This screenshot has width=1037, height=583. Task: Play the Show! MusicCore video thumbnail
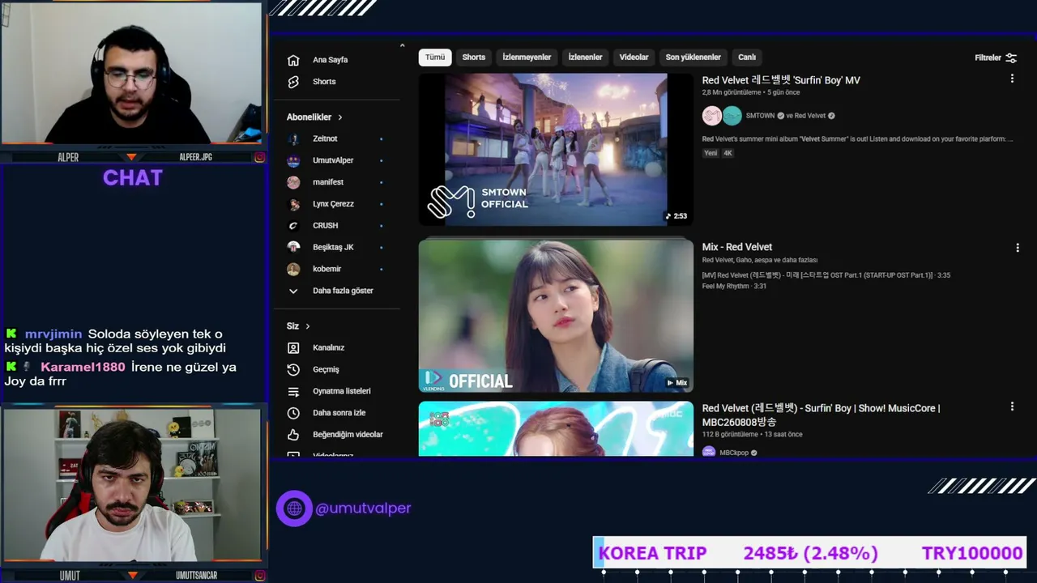click(x=556, y=429)
